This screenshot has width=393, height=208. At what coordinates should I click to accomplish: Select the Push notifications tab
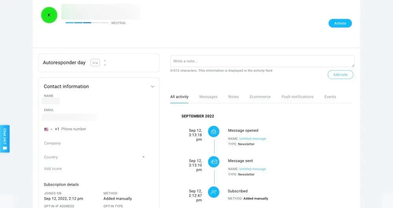tap(298, 97)
